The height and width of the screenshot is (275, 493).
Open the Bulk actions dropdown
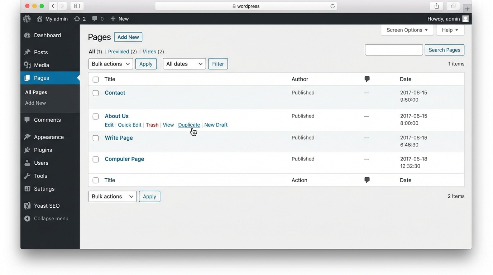[110, 63]
